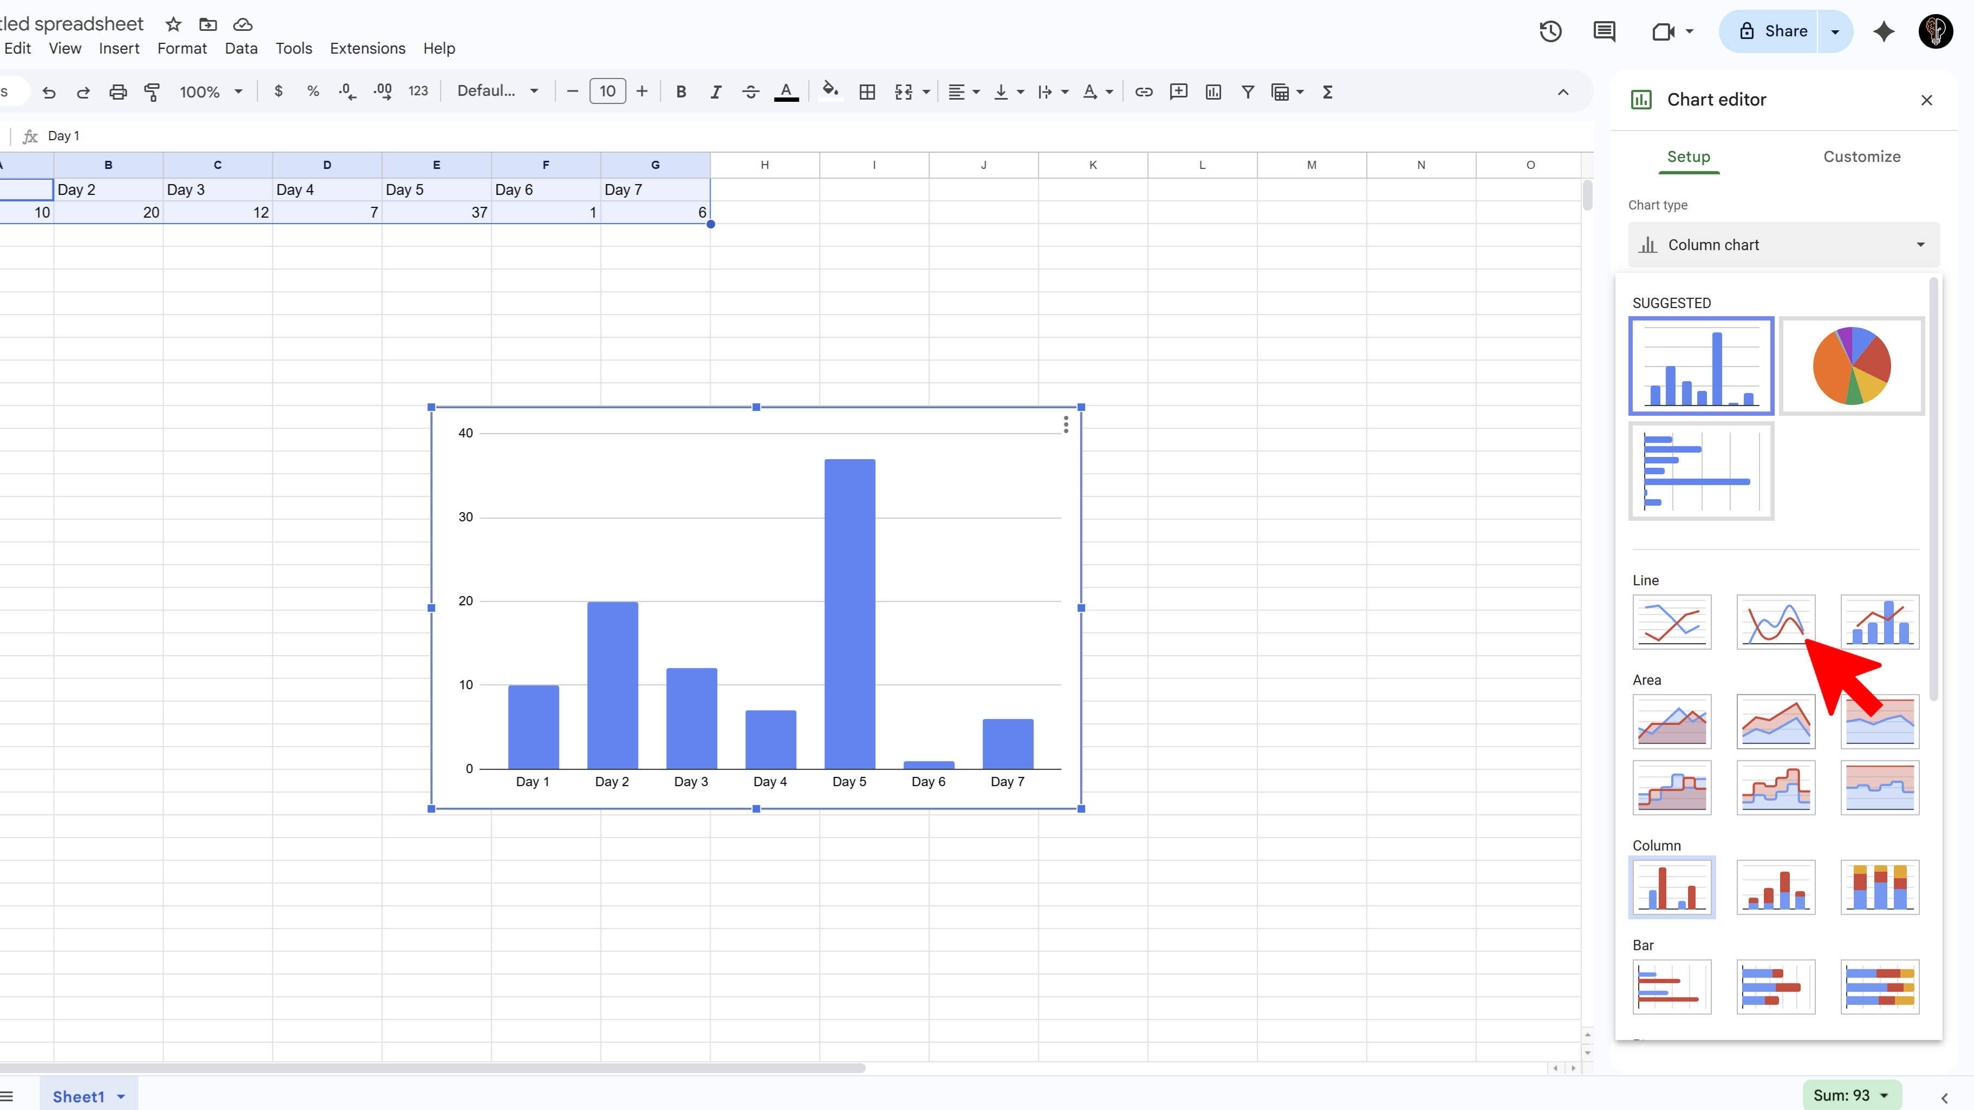Toggle strikethrough formatting

pyautogui.click(x=750, y=91)
